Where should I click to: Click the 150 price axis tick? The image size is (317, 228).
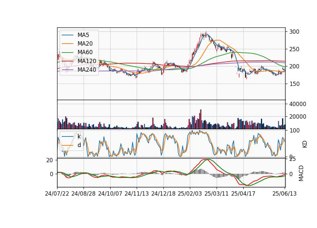click(x=294, y=84)
